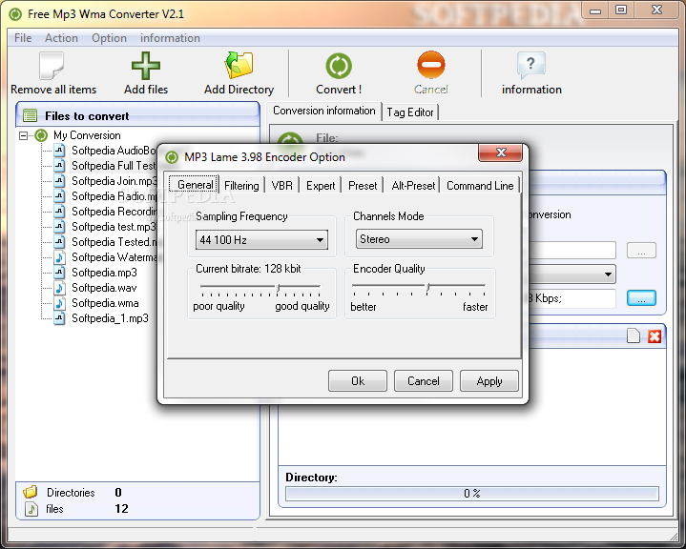
Task: Click the Free Mp3 Wma Converter title icon
Action: point(15,14)
